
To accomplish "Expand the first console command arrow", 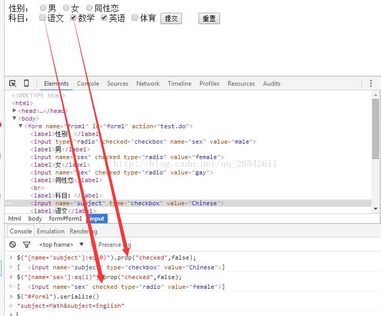I will pyautogui.click(x=11, y=257).
